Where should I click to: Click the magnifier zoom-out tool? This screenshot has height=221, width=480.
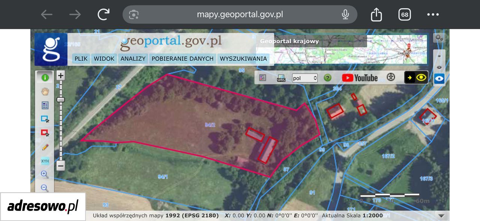tap(45, 188)
